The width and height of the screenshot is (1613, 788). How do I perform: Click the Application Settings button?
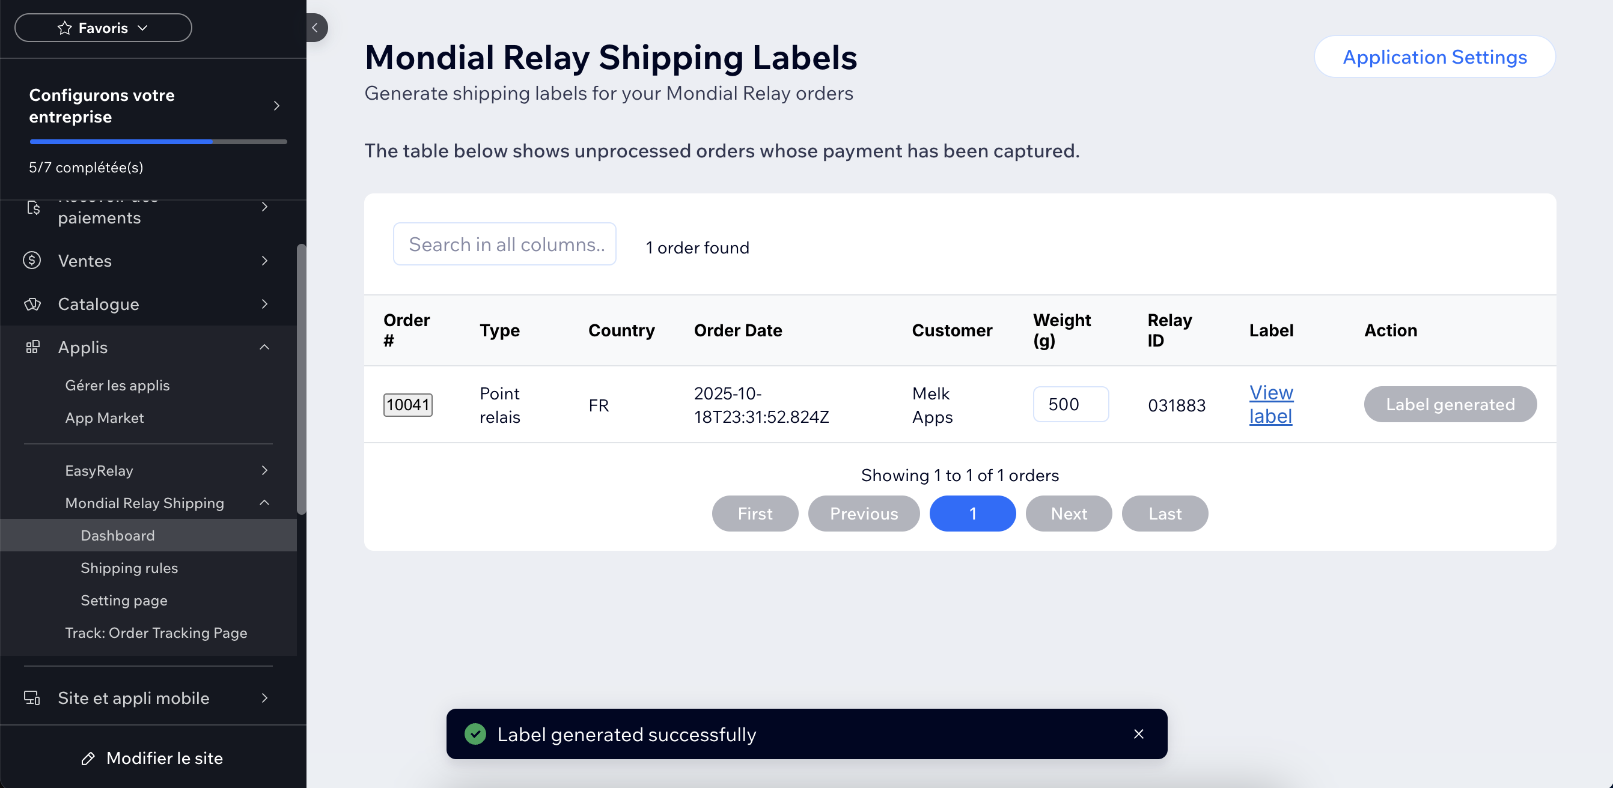(x=1435, y=57)
